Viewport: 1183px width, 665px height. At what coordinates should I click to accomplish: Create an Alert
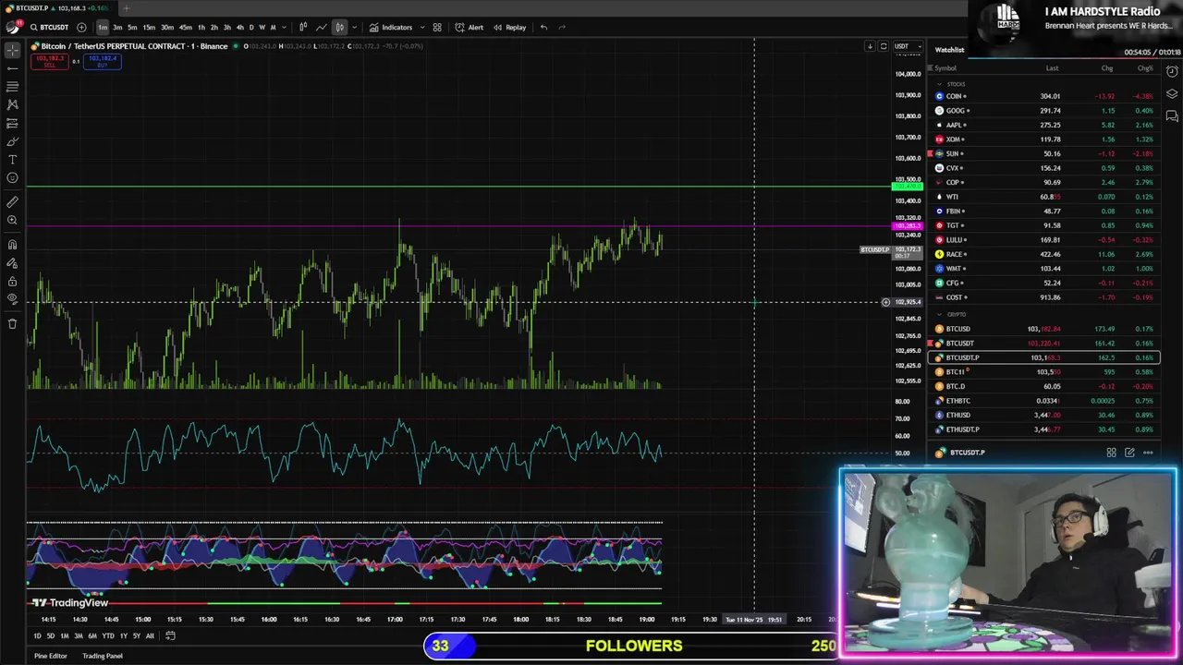pyautogui.click(x=470, y=27)
